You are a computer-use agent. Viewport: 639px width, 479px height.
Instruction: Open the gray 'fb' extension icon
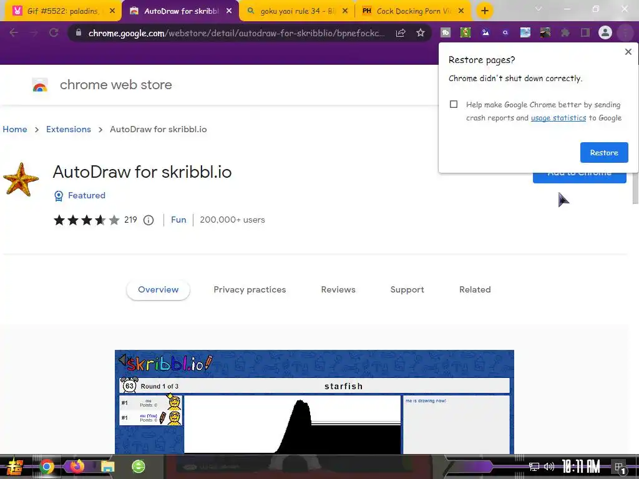click(x=446, y=32)
